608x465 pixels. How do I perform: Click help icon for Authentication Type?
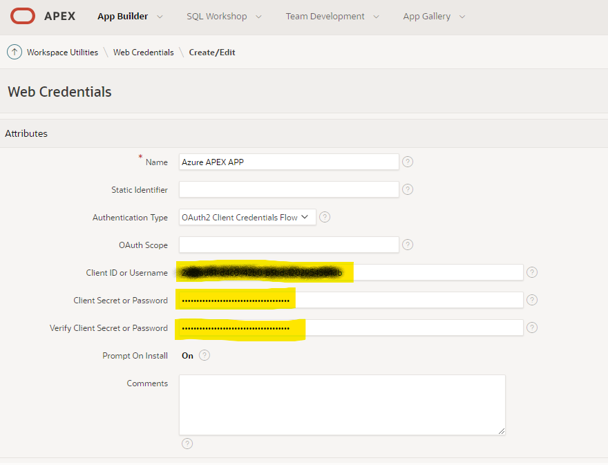click(x=325, y=217)
